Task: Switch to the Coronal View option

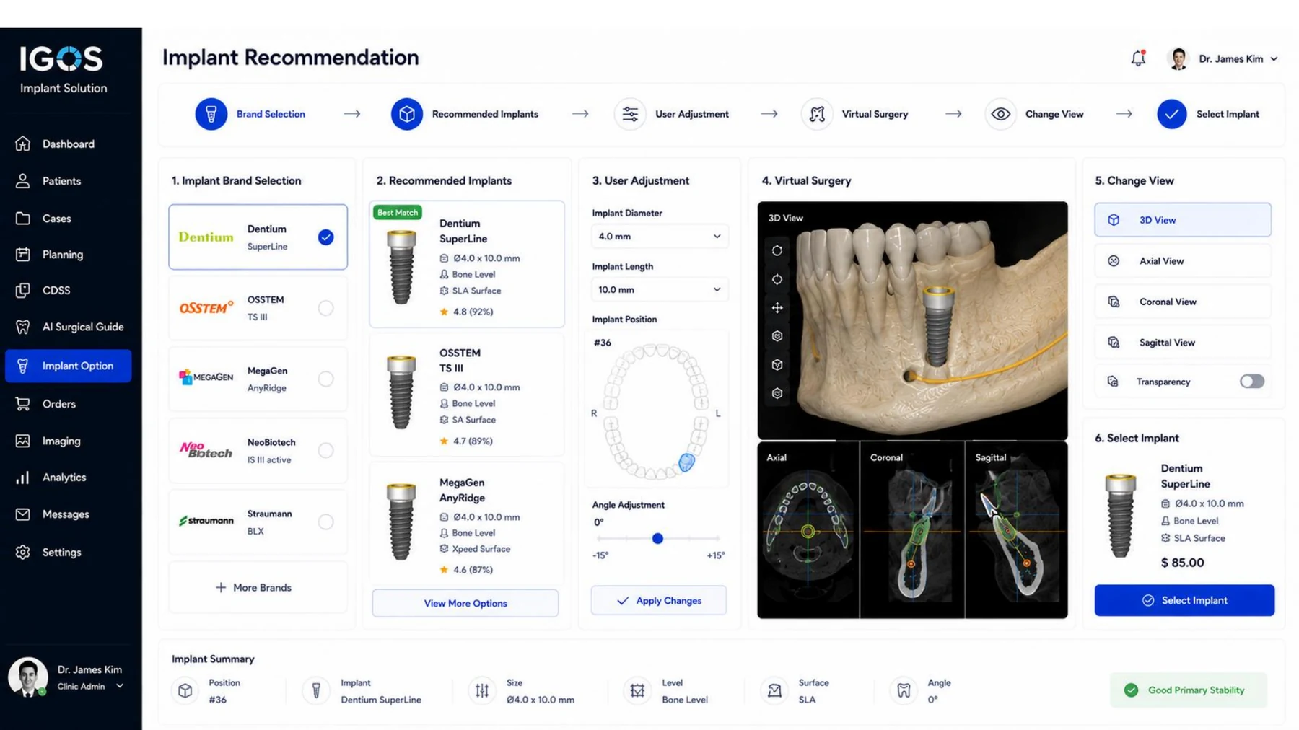Action: [x=1183, y=302]
